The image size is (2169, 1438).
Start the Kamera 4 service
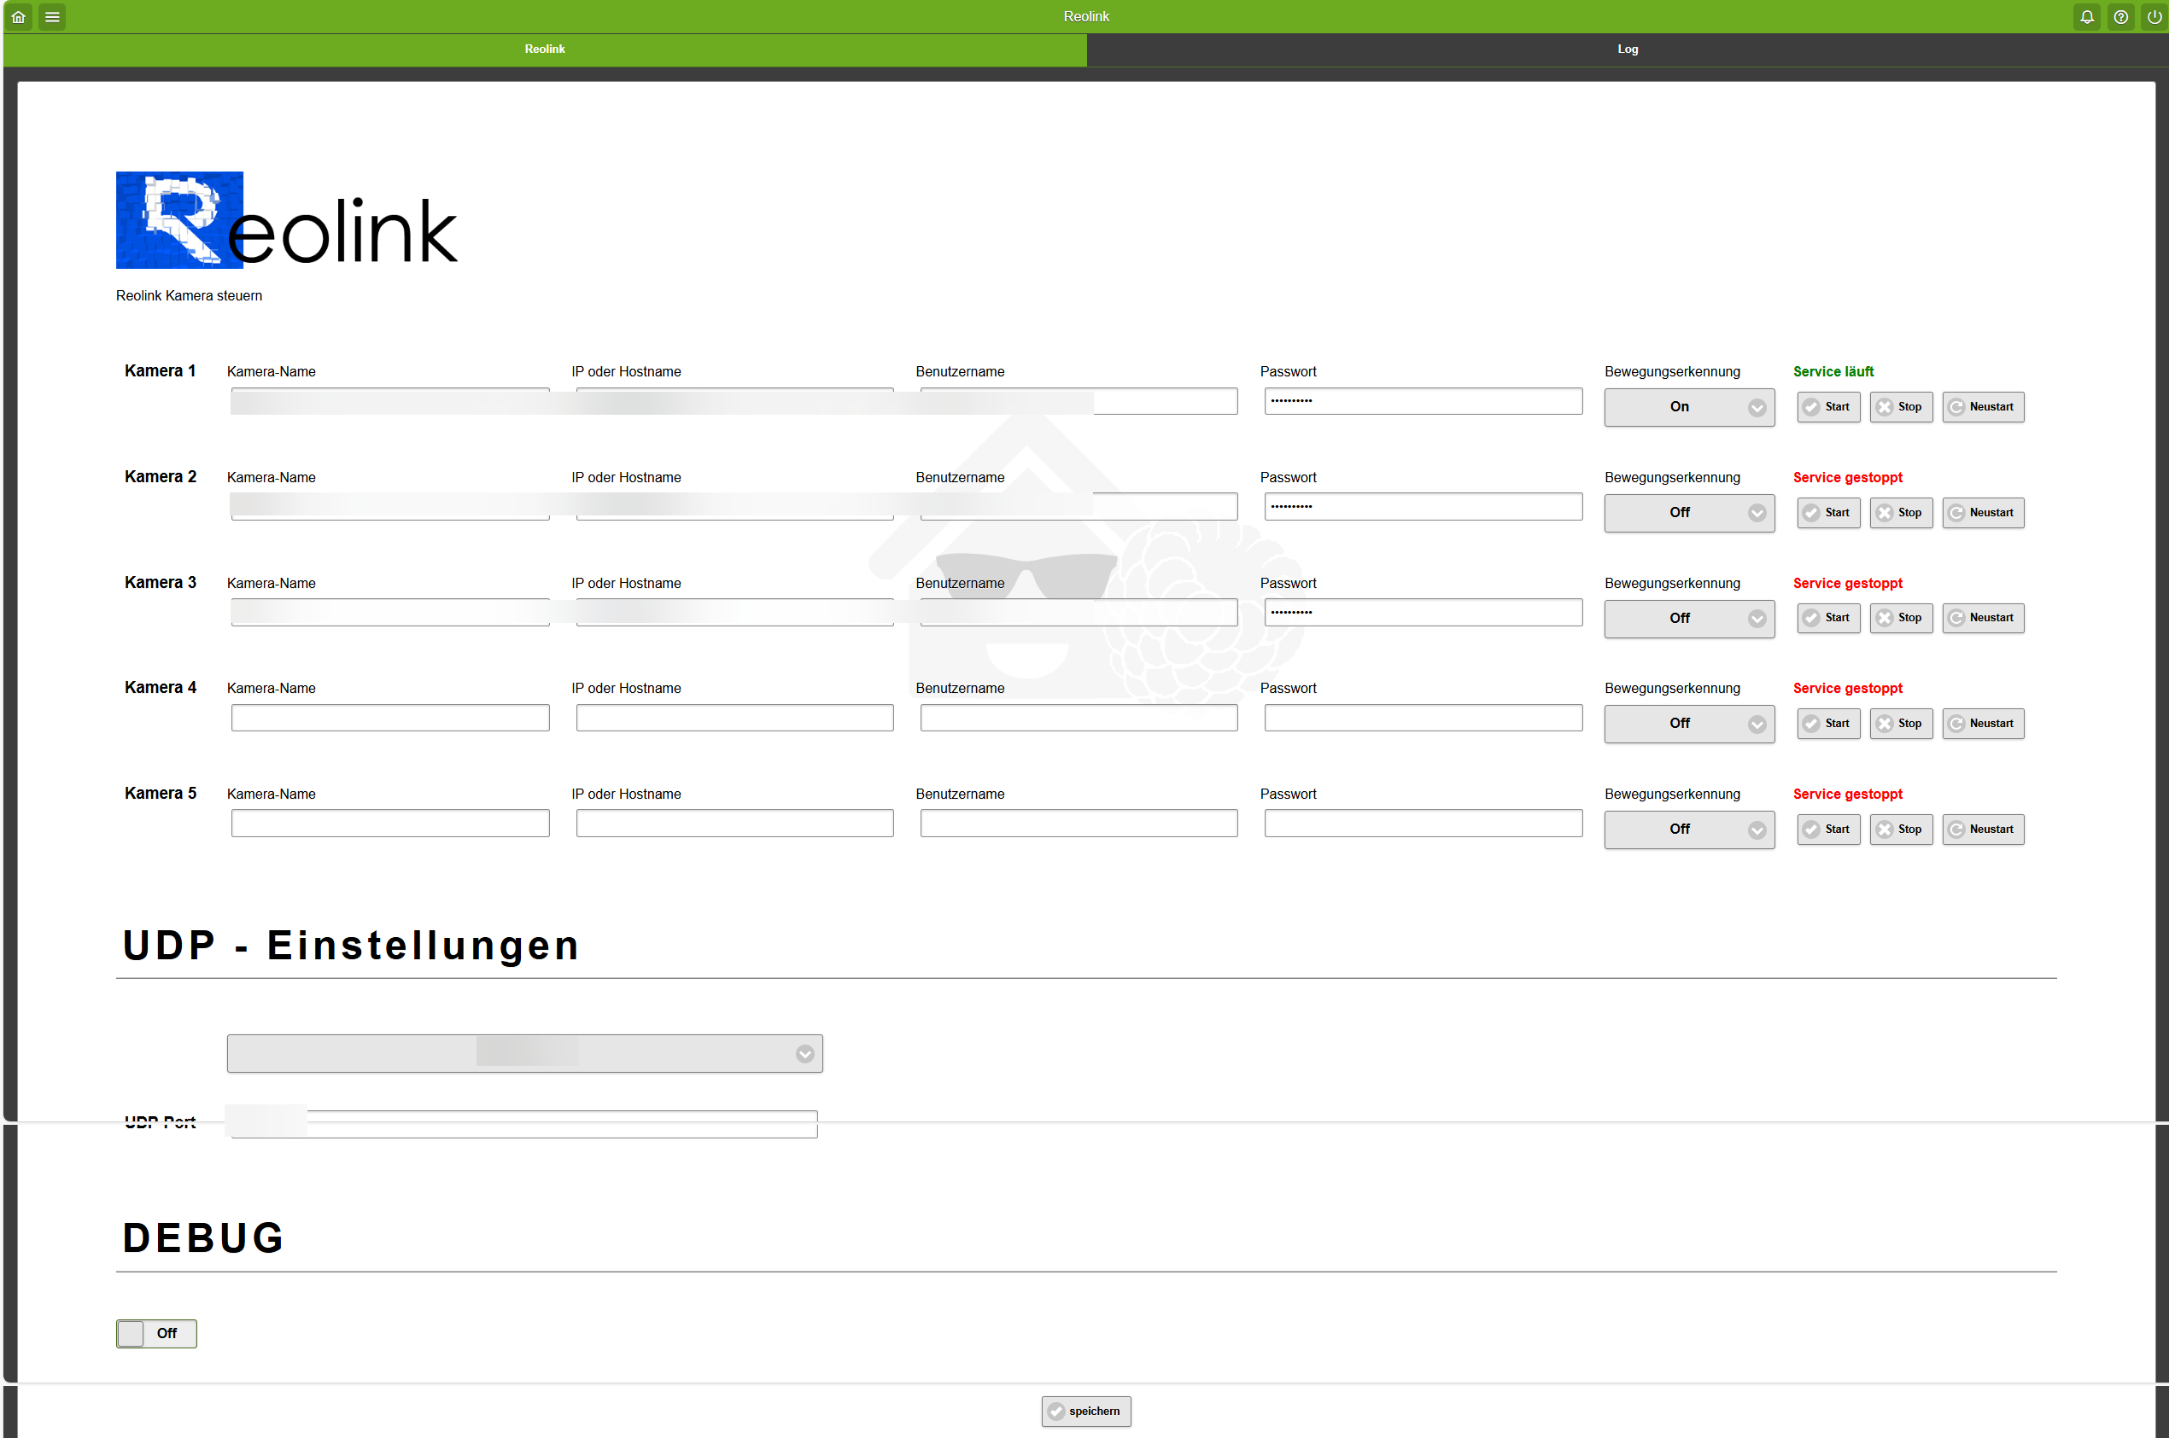1827,724
